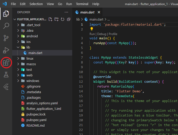178x135 pixels.
Task: Open the Selection menu
Action: (x=36, y=4)
